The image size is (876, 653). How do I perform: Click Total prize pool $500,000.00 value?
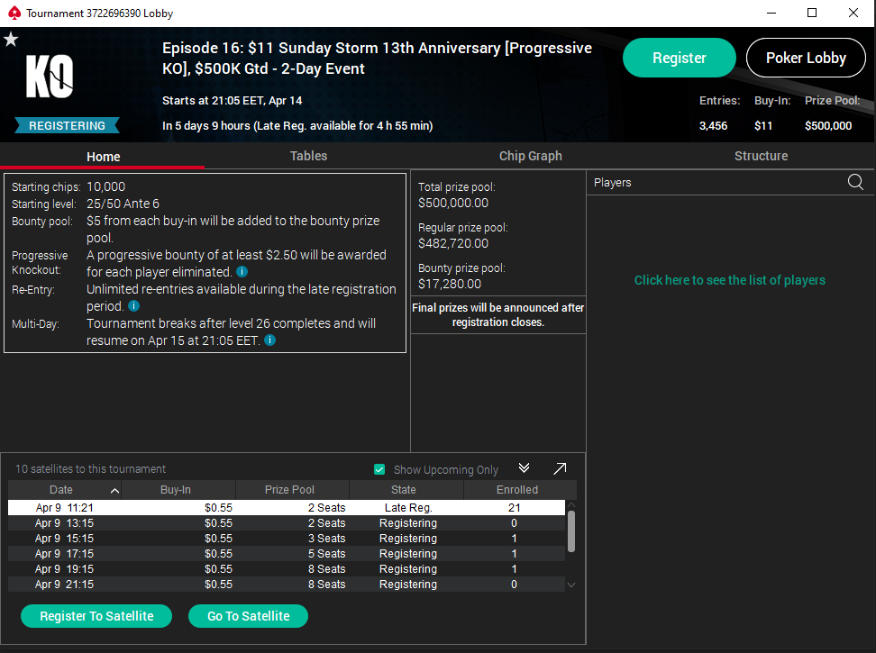tap(453, 203)
